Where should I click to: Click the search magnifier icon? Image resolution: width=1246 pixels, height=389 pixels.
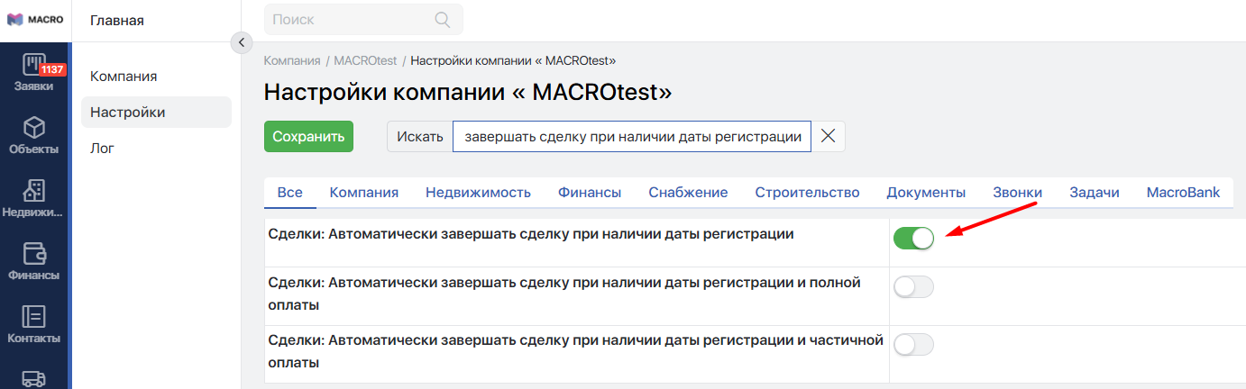443,19
